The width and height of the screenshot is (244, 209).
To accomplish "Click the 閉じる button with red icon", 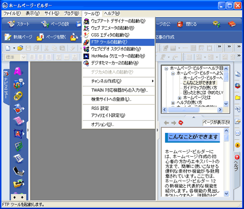I will tap(187, 24).
